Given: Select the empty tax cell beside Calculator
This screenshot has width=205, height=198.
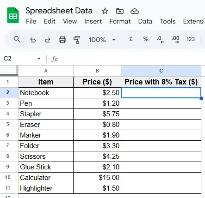Looking at the screenshot, I should pyautogui.click(x=161, y=178).
